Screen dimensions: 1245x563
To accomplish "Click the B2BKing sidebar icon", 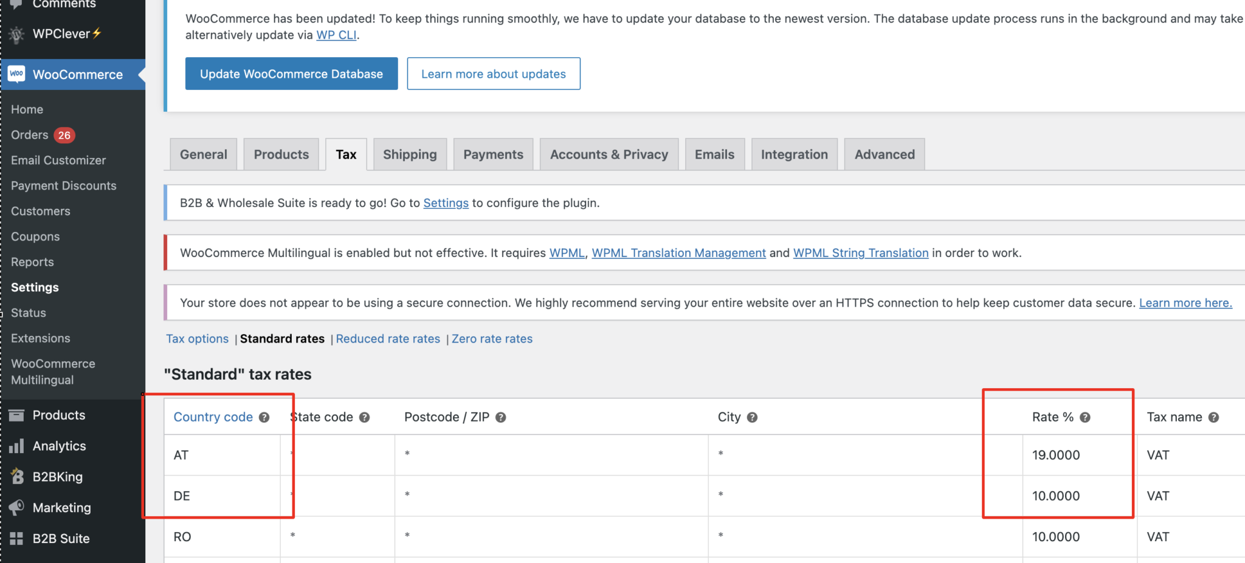I will pos(17,477).
